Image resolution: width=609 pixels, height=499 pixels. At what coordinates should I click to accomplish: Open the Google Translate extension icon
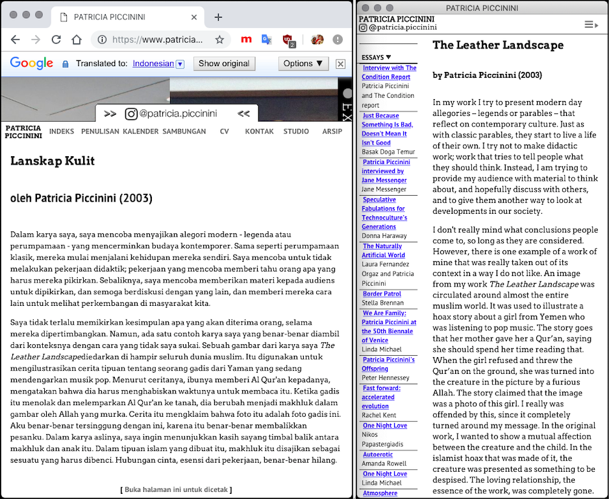(x=266, y=40)
